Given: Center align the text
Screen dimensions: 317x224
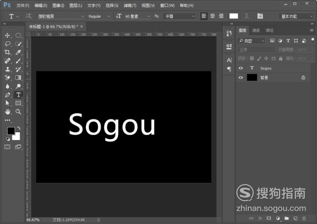Looking at the screenshot, I should tap(213, 16).
